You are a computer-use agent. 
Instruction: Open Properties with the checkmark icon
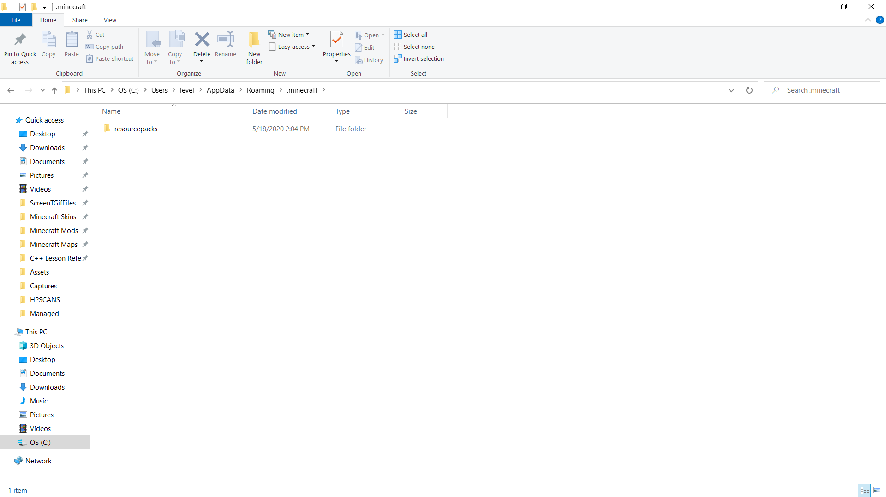tap(337, 40)
